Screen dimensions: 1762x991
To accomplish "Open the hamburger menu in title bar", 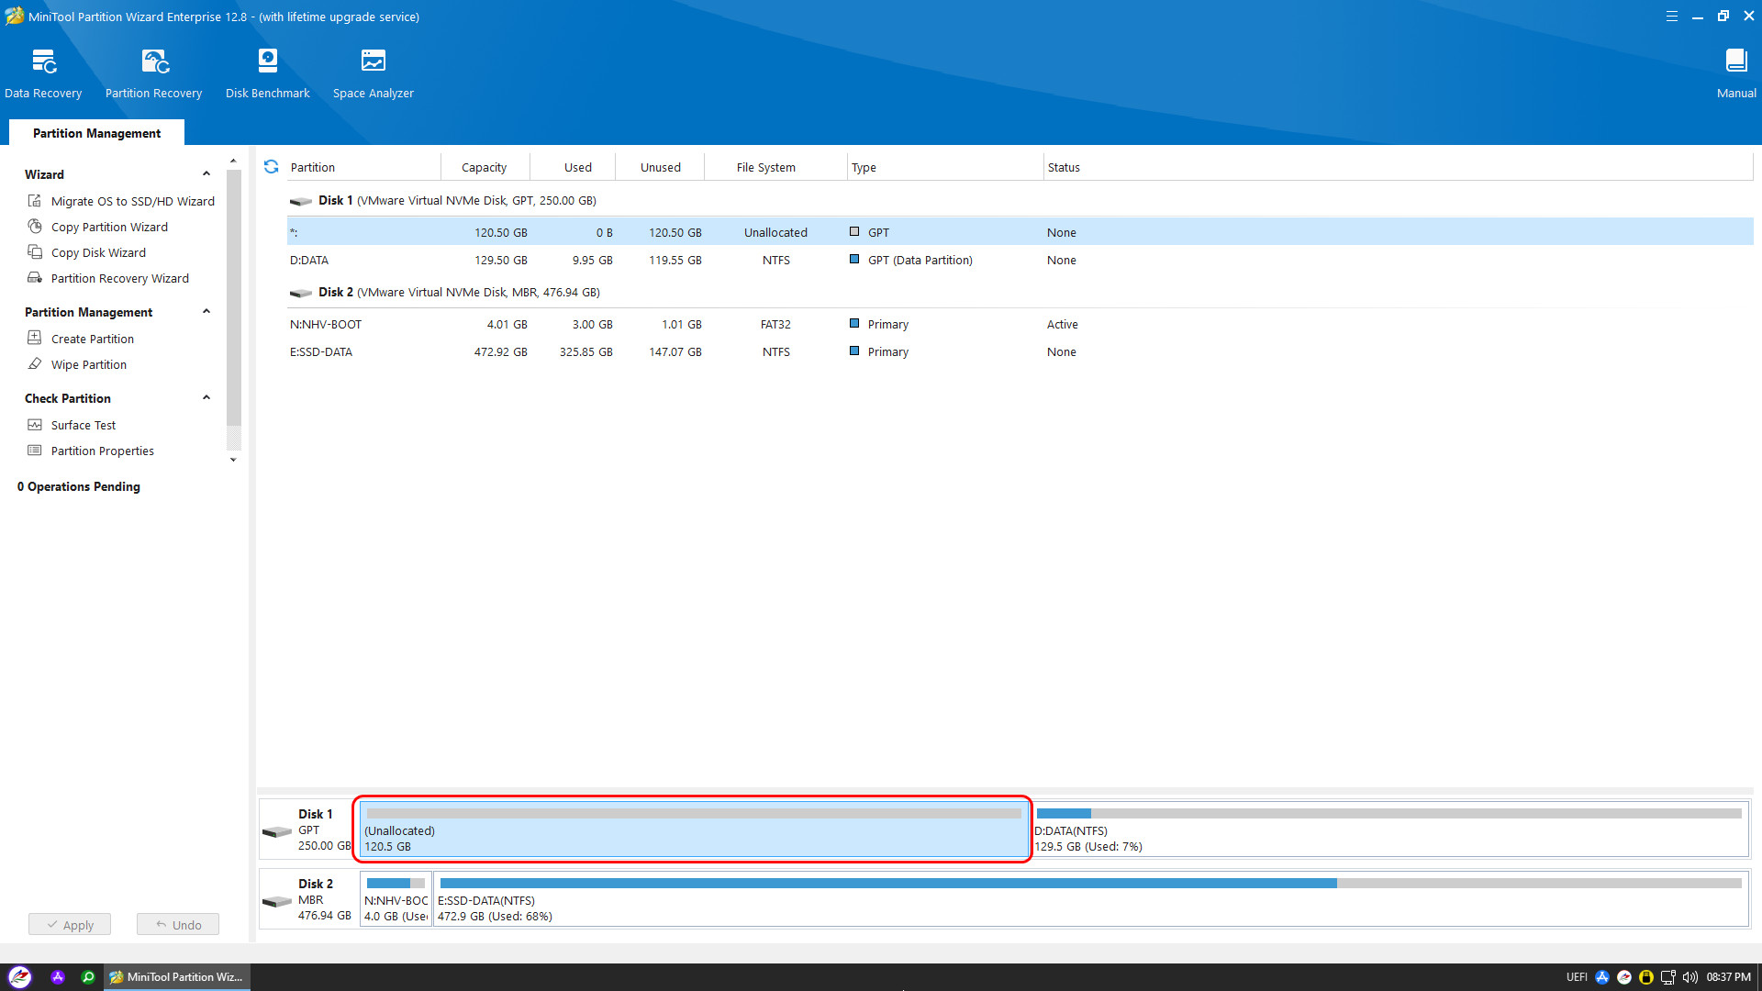I will (x=1671, y=17).
